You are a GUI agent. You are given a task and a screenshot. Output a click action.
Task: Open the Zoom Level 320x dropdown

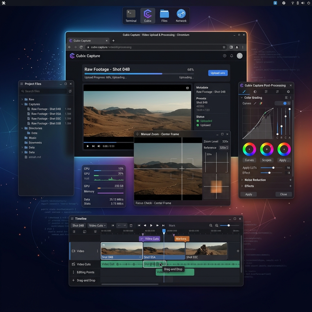225,141
